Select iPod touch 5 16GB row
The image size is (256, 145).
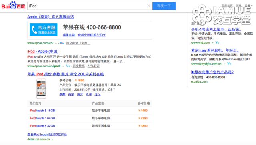pos(90,111)
